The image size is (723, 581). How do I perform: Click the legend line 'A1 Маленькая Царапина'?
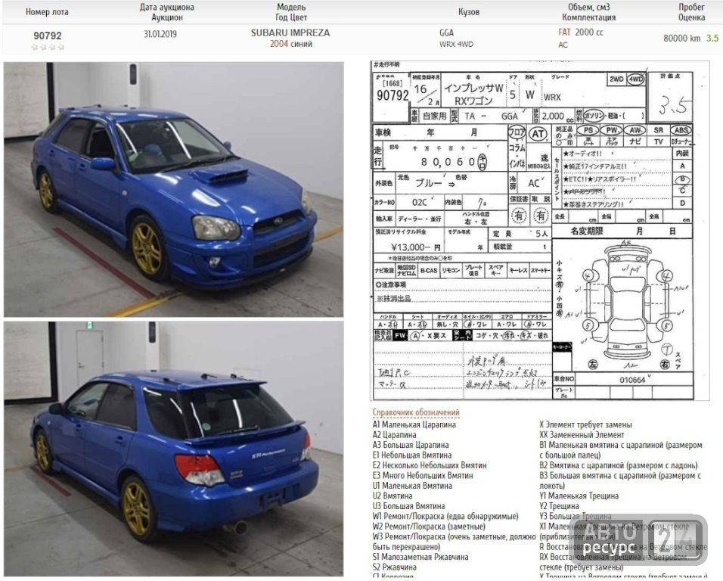pyautogui.click(x=414, y=424)
